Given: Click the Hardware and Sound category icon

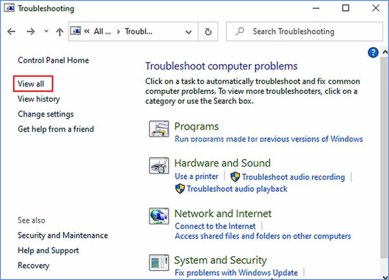Looking at the screenshot, I should (x=159, y=167).
